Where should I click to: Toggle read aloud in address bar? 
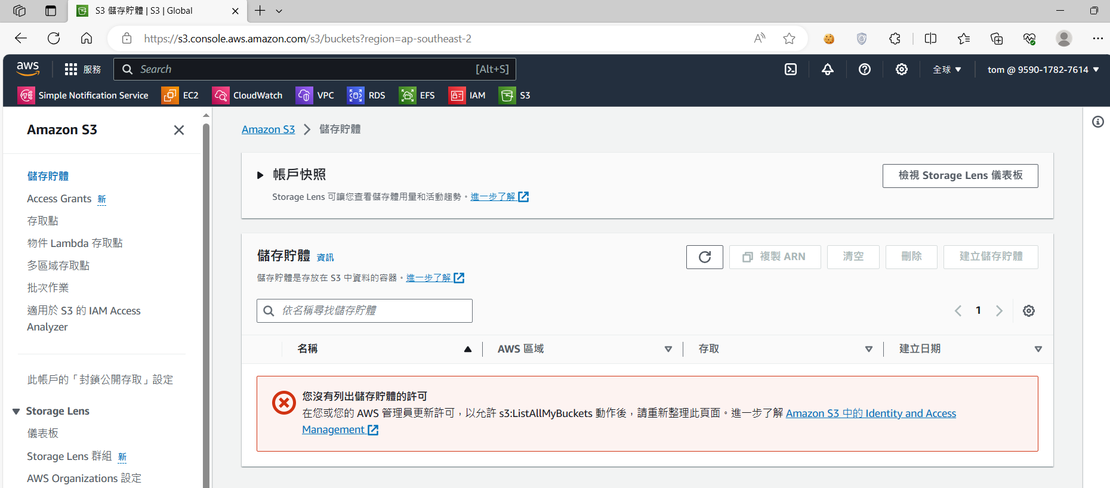coord(759,39)
